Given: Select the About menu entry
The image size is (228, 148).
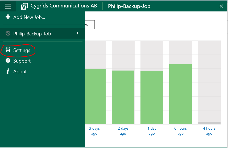Looking at the screenshot, I should click(20, 72).
